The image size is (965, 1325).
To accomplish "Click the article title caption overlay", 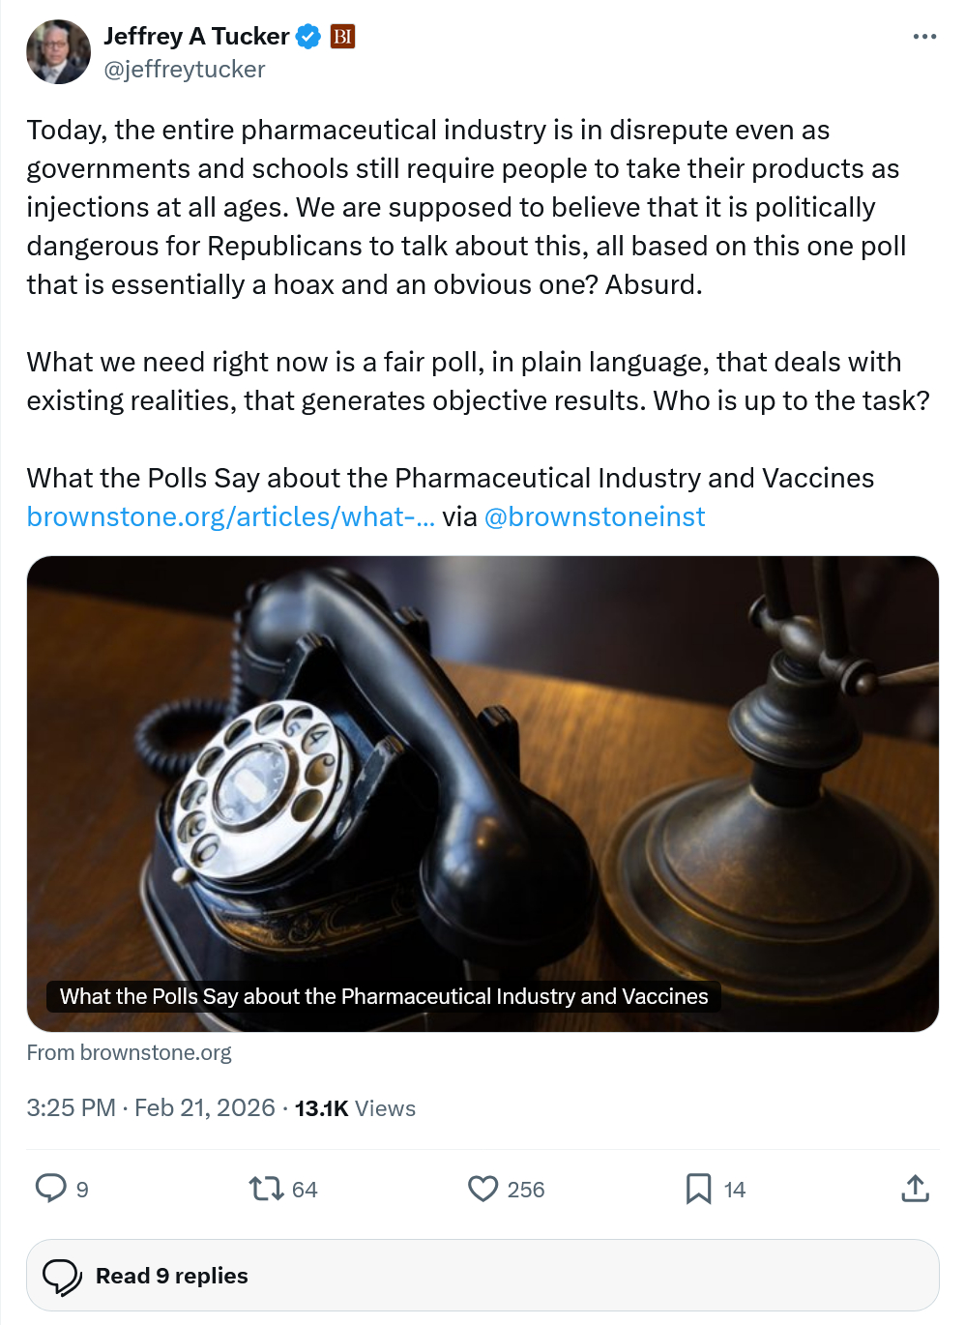I will [384, 996].
